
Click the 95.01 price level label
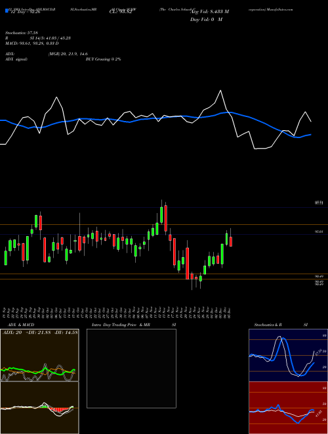click(319, 231)
